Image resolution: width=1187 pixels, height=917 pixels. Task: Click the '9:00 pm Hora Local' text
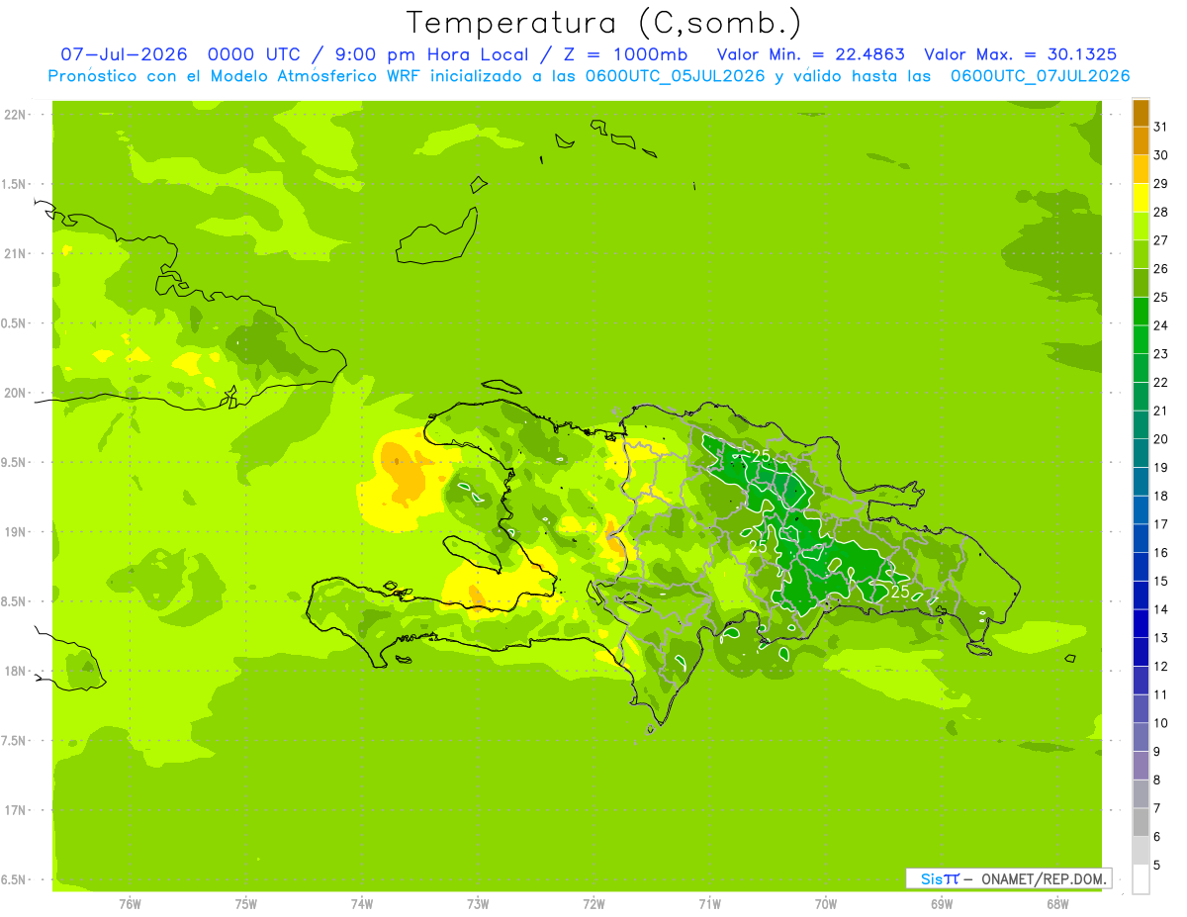tap(432, 54)
